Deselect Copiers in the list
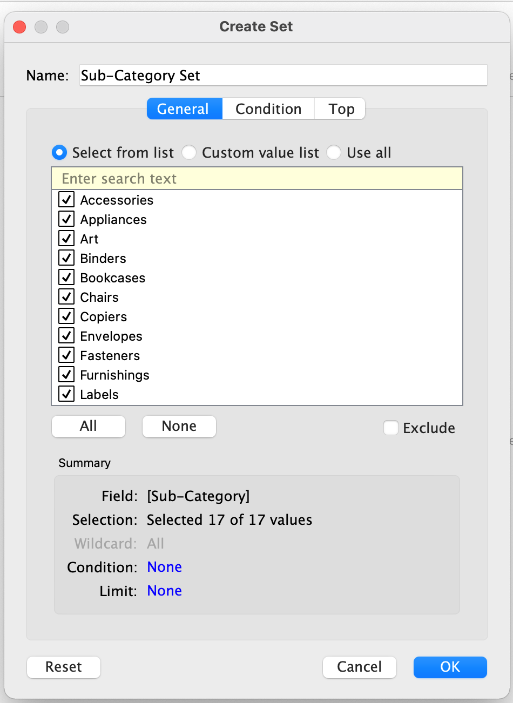 (x=66, y=316)
